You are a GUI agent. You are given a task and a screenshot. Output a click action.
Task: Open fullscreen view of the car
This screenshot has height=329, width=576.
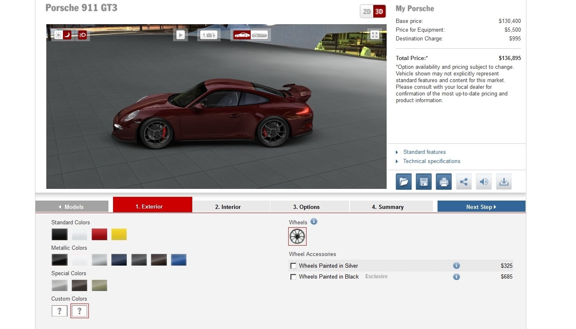[374, 35]
